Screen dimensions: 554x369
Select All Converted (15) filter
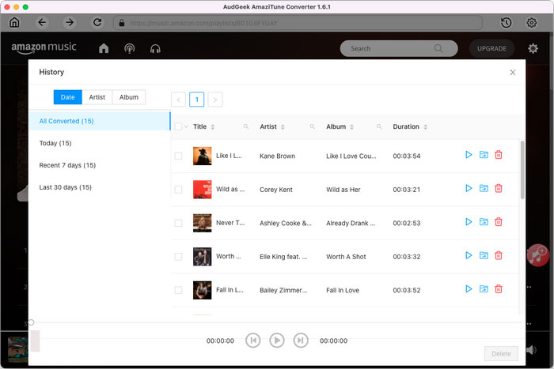tap(100, 121)
